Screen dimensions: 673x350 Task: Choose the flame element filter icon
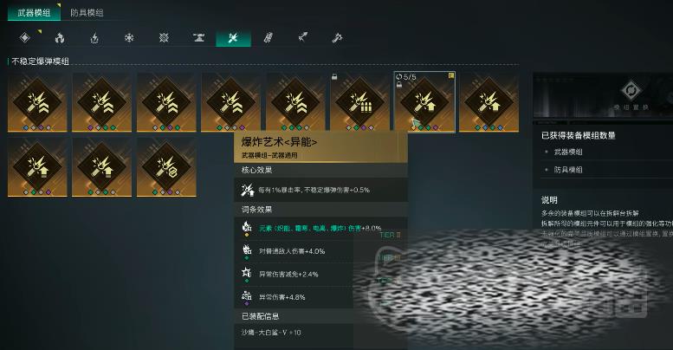tap(60, 38)
